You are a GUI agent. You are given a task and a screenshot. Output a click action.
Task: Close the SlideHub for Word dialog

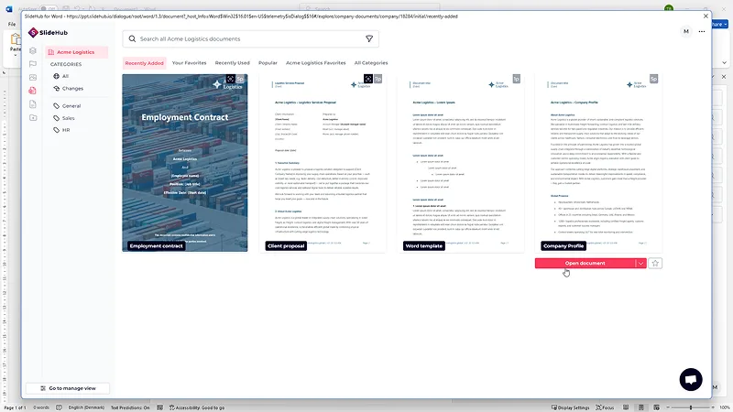(706, 16)
